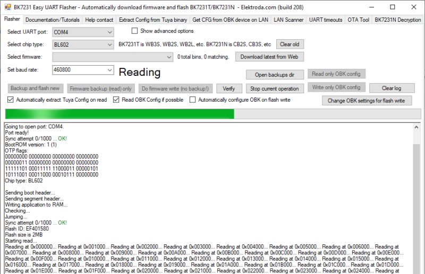Click Firmware backup (read) only button
This screenshot has height=274, width=425.
click(x=100, y=89)
